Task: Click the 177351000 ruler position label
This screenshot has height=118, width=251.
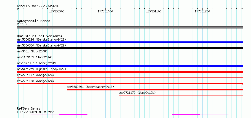Action: (105, 11)
